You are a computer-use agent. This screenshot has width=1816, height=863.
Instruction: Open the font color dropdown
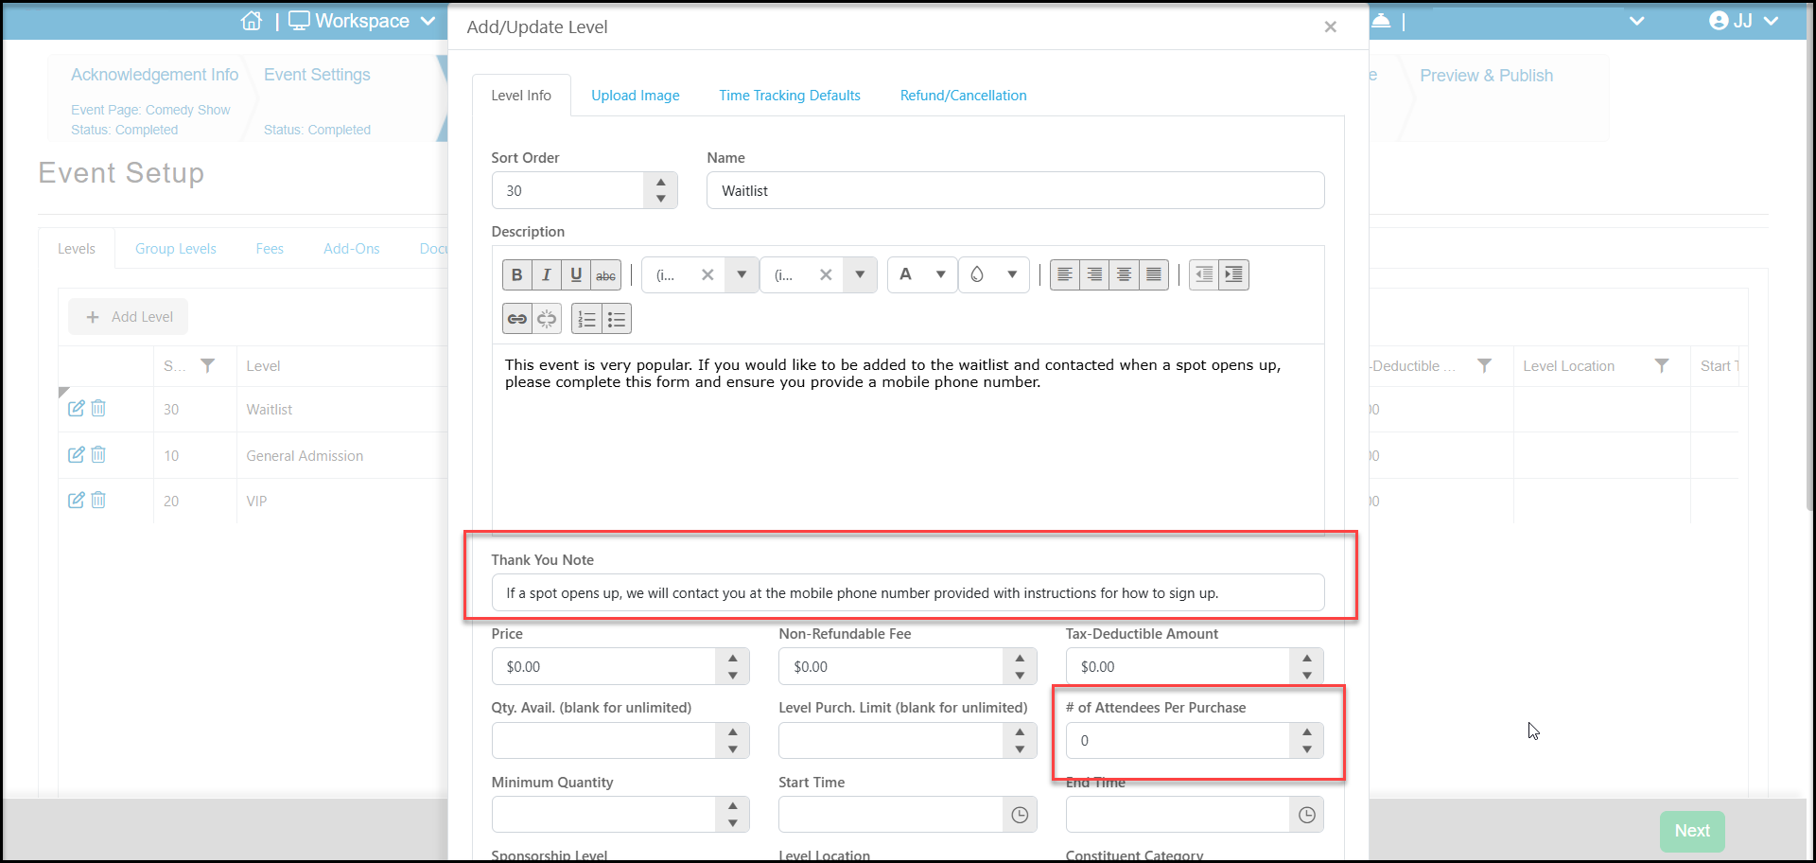pyautogui.click(x=922, y=274)
